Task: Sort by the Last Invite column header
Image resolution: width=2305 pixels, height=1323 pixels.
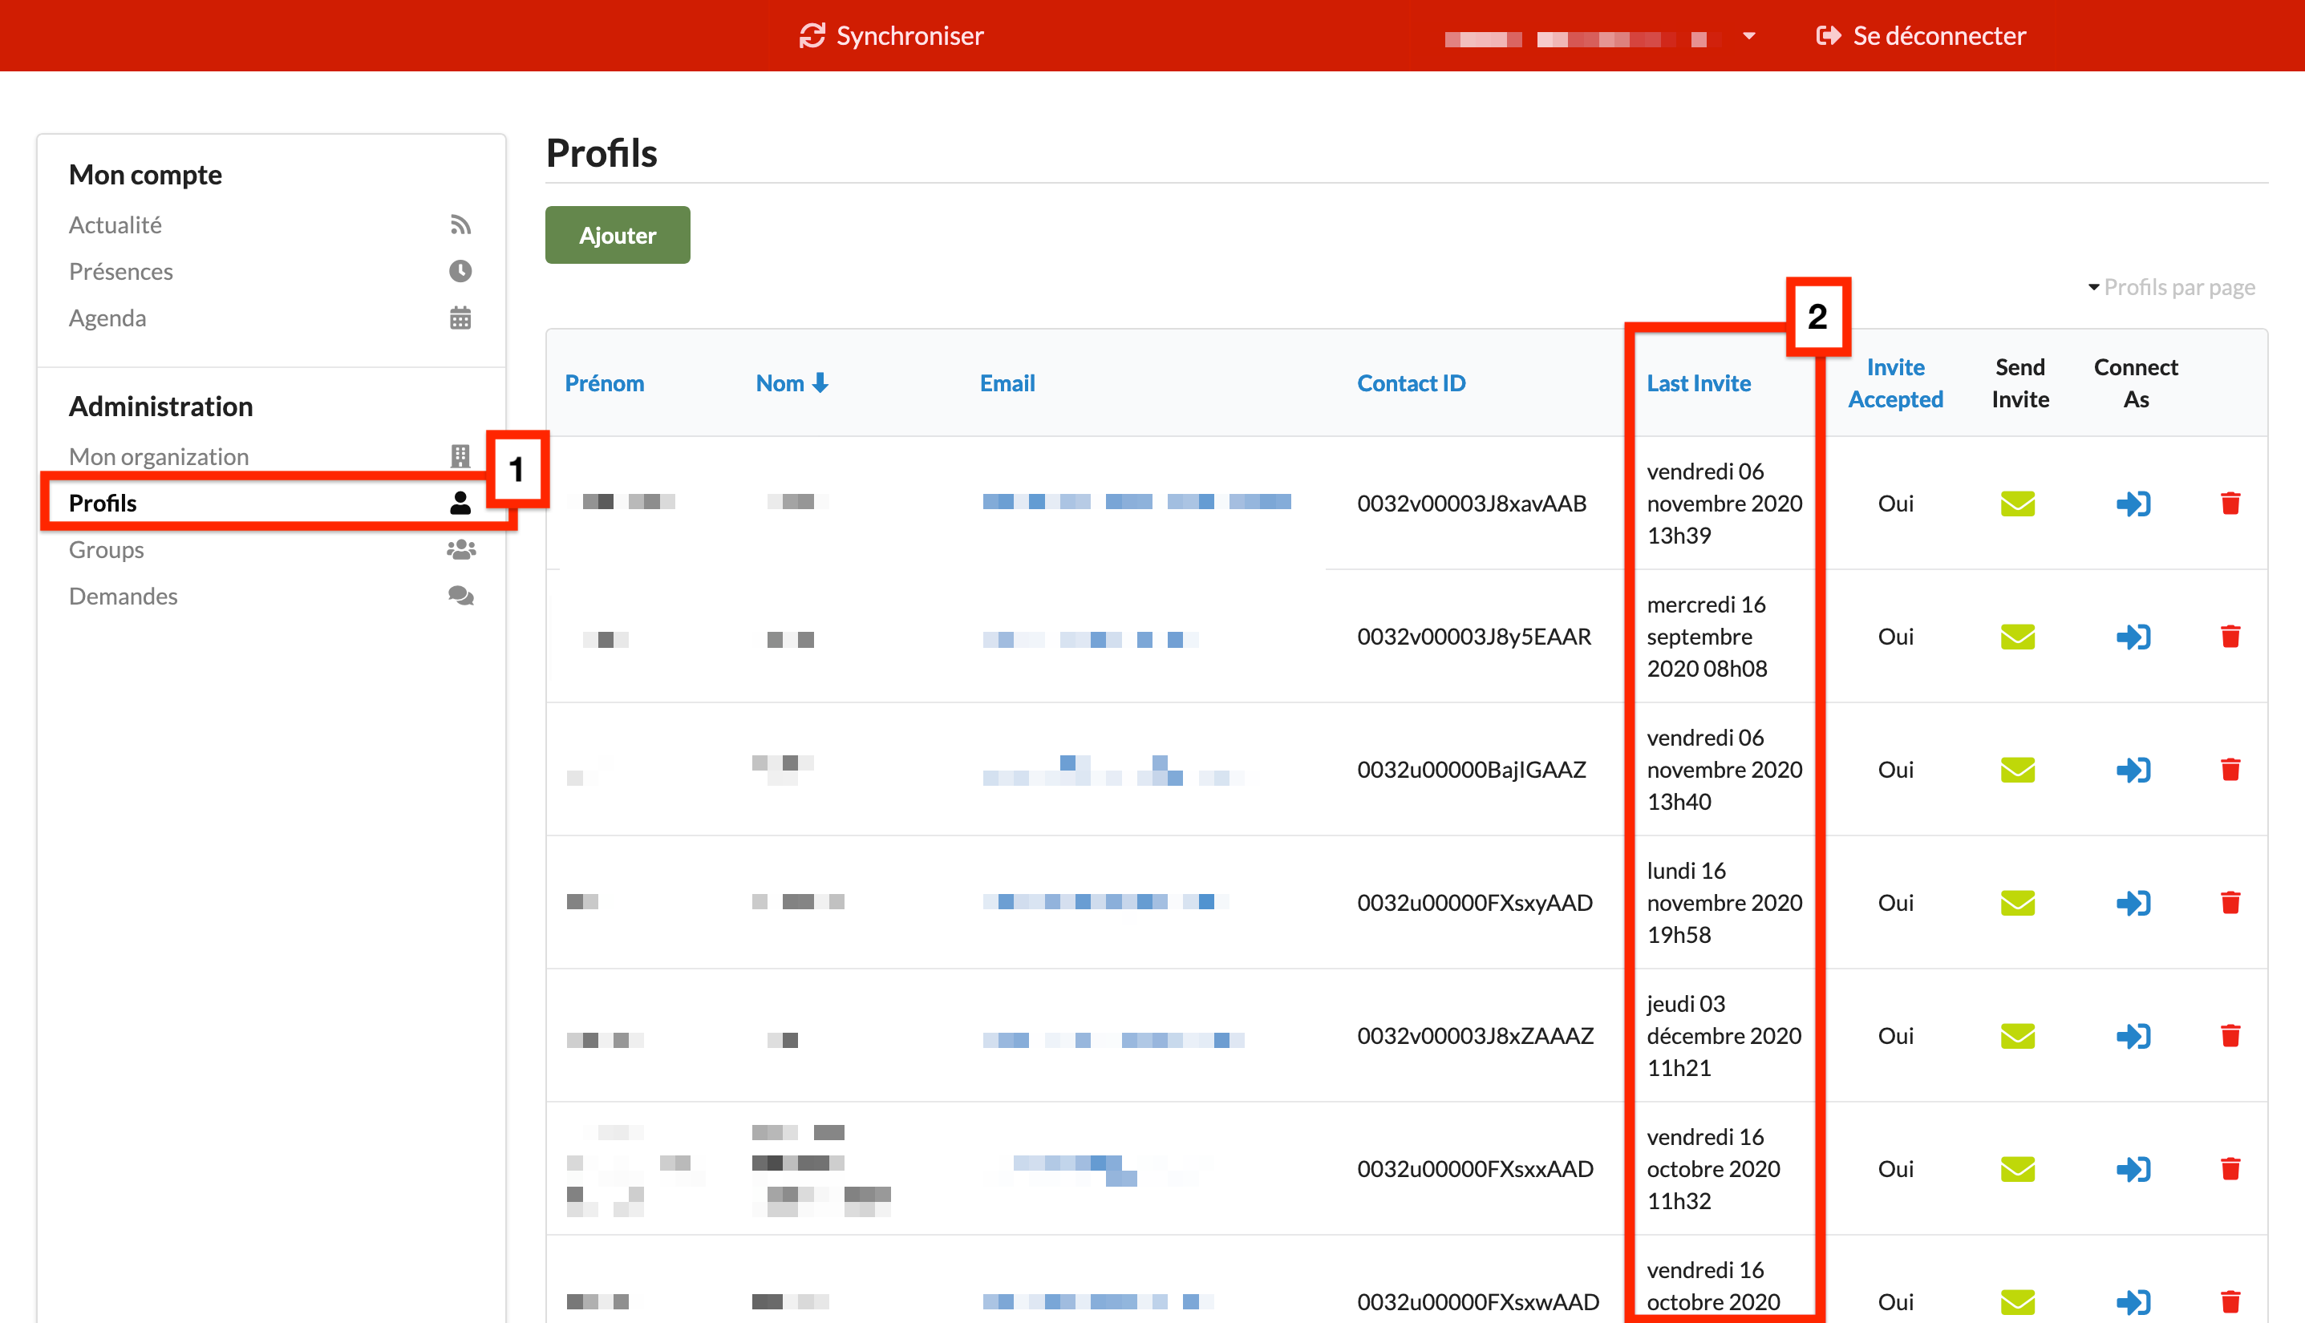Action: [1698, 382]
